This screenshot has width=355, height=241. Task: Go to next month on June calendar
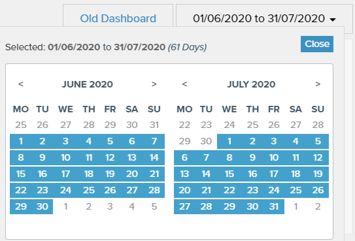[154, 84]
